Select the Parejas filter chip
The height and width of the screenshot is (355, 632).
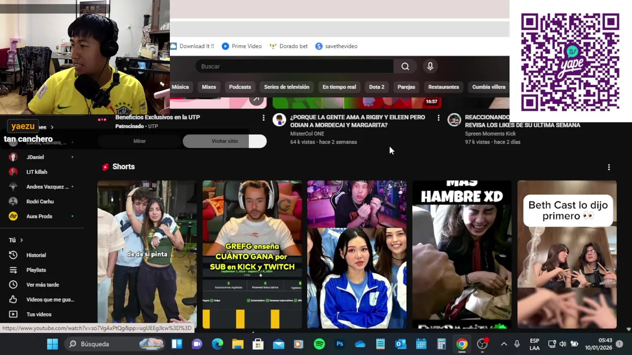pos(406,87)
